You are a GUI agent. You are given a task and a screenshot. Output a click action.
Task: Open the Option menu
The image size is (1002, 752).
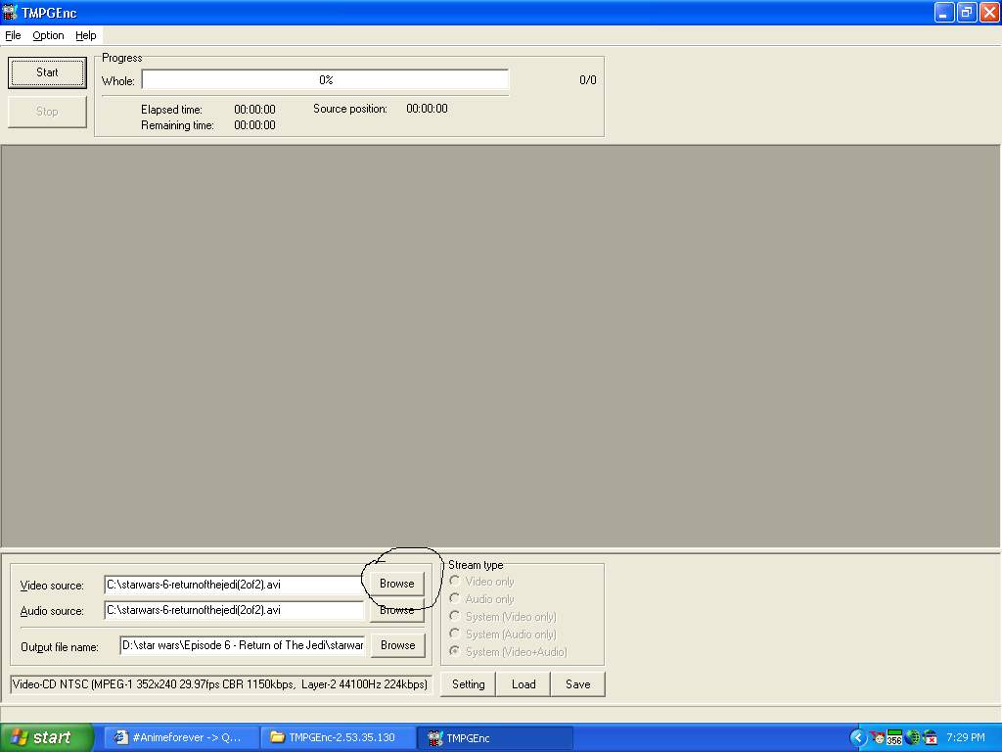click(x=47, y=35)
